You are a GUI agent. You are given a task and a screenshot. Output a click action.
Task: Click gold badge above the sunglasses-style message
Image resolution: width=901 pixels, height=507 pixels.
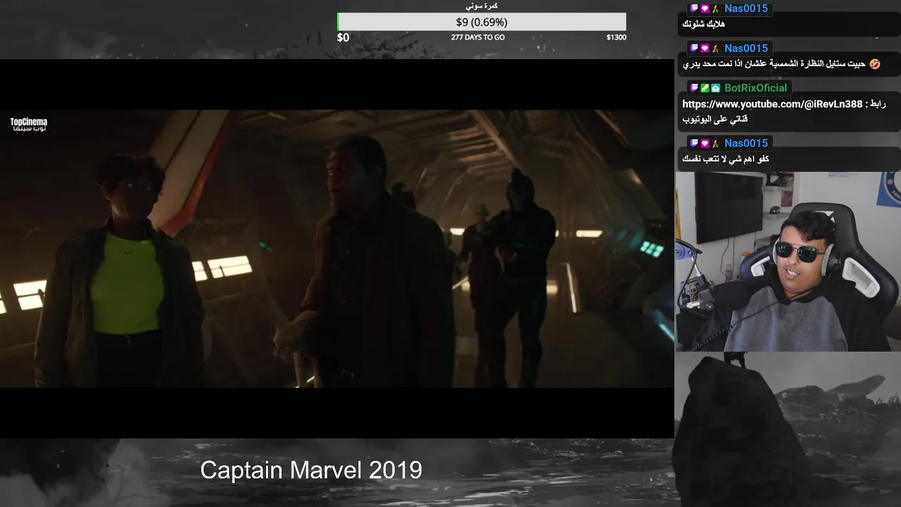(x=715, y=49)
